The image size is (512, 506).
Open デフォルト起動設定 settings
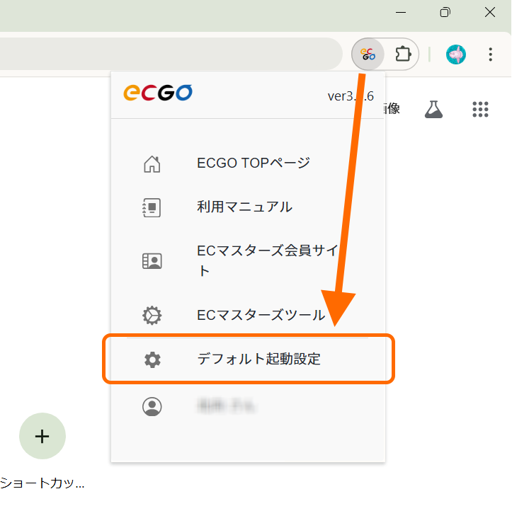[x=258, y=360]
